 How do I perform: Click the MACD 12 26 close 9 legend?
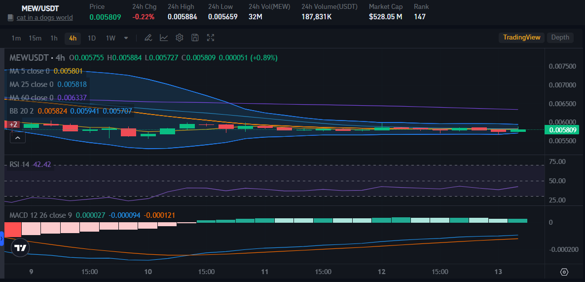40,215
